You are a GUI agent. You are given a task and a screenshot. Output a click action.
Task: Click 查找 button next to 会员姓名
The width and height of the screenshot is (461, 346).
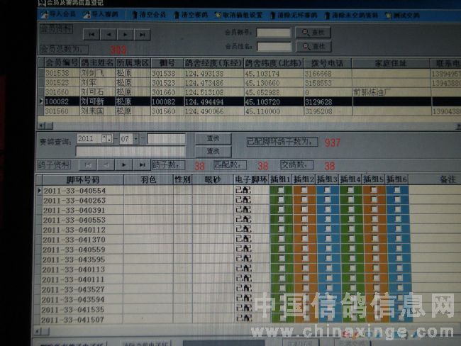[x=313, y=46]
